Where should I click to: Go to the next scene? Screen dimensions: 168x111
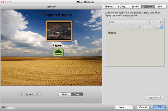click(x=38, y=94)
